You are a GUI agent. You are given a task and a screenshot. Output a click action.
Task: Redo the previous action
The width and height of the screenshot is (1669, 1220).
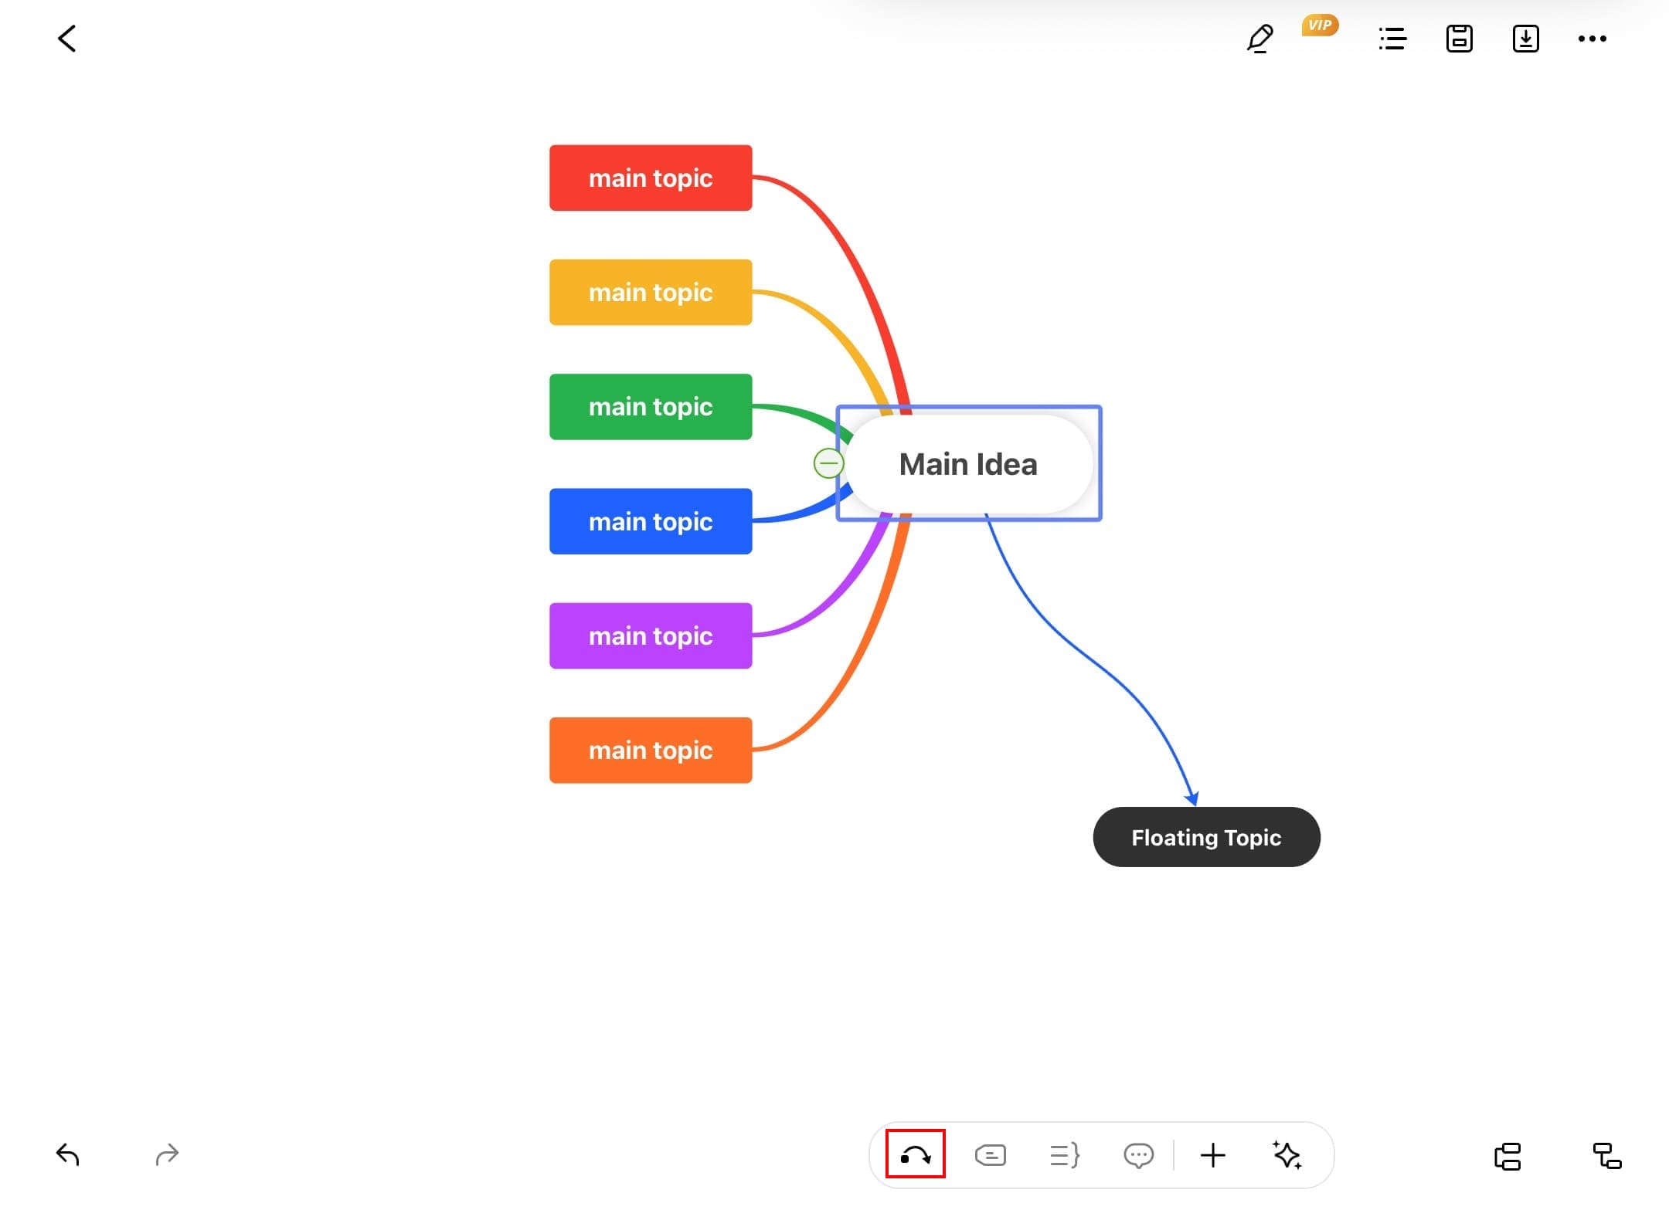point(167,1155)
